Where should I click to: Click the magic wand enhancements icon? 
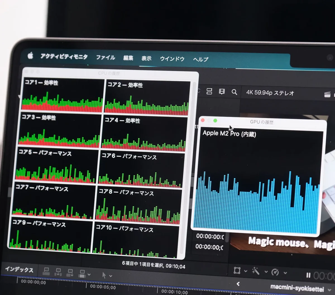[x=255, y=271]
